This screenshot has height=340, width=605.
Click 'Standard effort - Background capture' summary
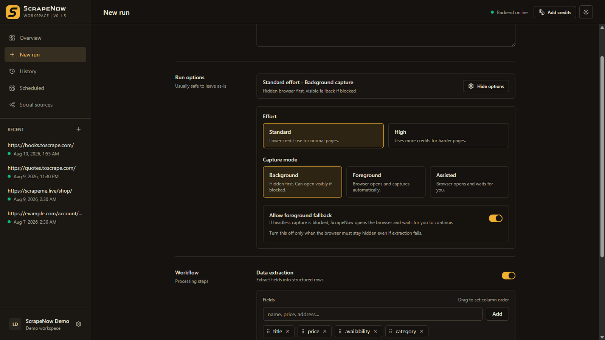(308, 82)
